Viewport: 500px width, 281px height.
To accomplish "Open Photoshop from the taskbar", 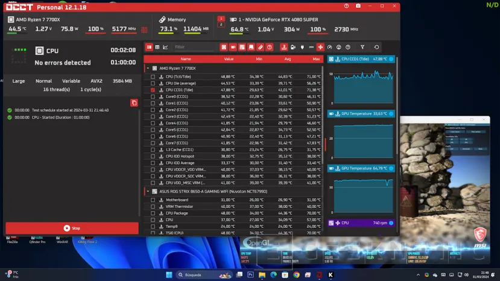I will pos(251,275).
